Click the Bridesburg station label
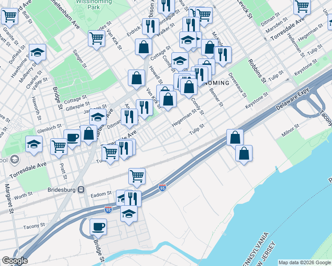Screen dimensions: 332x266 tap(61, 190)
